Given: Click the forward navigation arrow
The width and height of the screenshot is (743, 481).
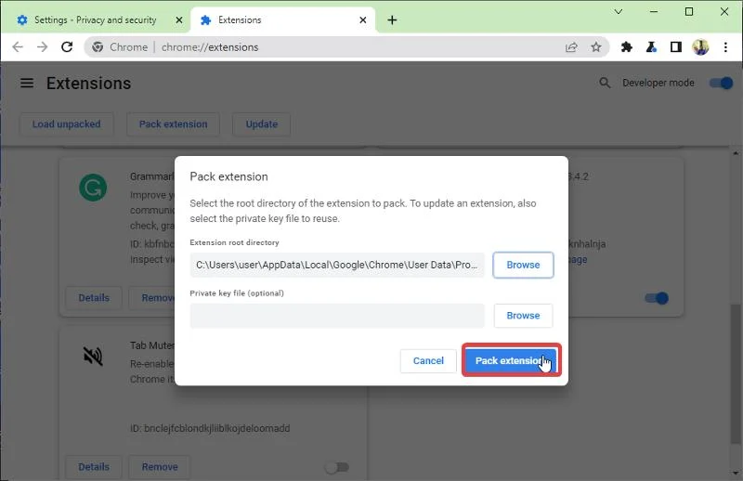Looking at the screenshot, I should click(42, 47).
